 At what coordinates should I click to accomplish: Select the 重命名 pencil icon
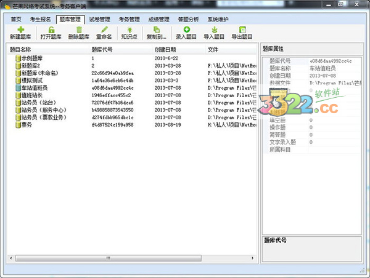104,30
